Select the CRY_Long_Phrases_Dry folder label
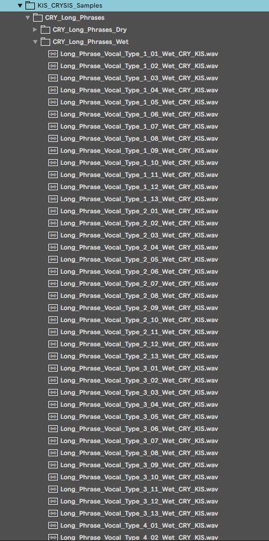Viewport: 269px width, 541px height. click(90, 30)
